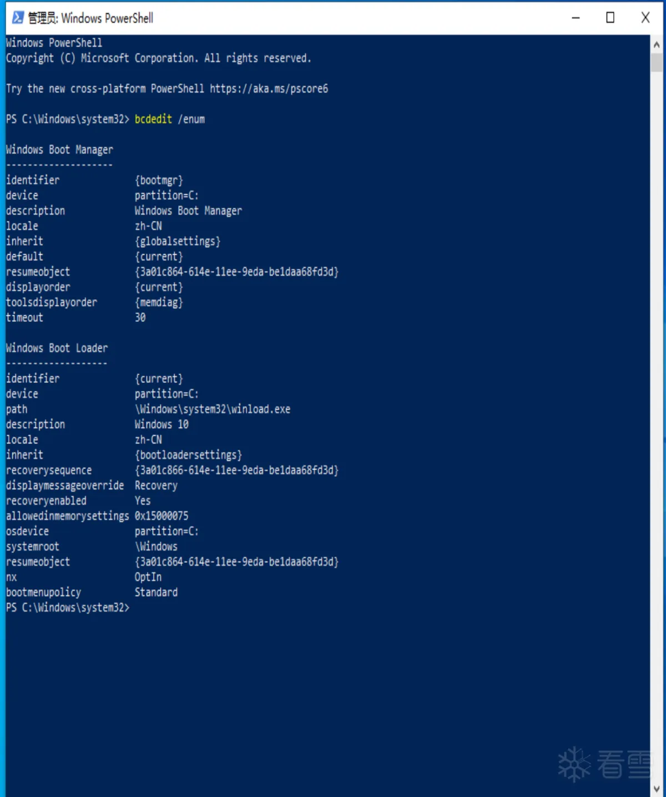Viewport: 666px width, 797px height.
Task: Click the bootmenupolicy Standard value
Action: (156, 593)
